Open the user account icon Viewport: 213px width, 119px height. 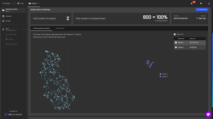[x=209, y=3]
